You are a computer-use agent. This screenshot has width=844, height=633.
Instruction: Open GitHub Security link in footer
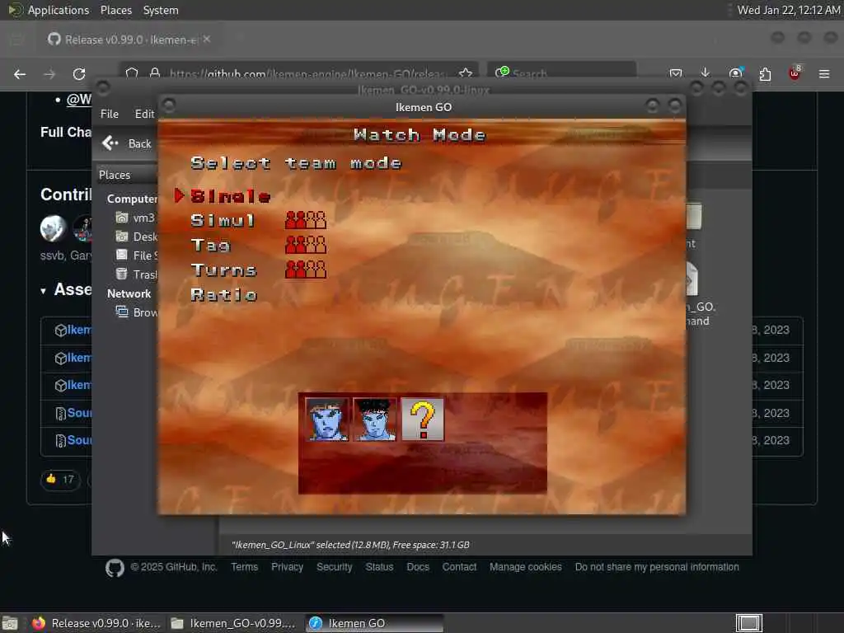coord(335,567)
